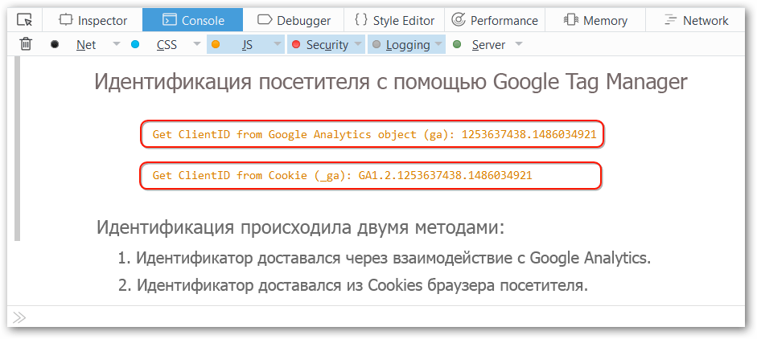Open the Performance tab
The width and height of the screenshot is (757, 339).
click(495, 20)
